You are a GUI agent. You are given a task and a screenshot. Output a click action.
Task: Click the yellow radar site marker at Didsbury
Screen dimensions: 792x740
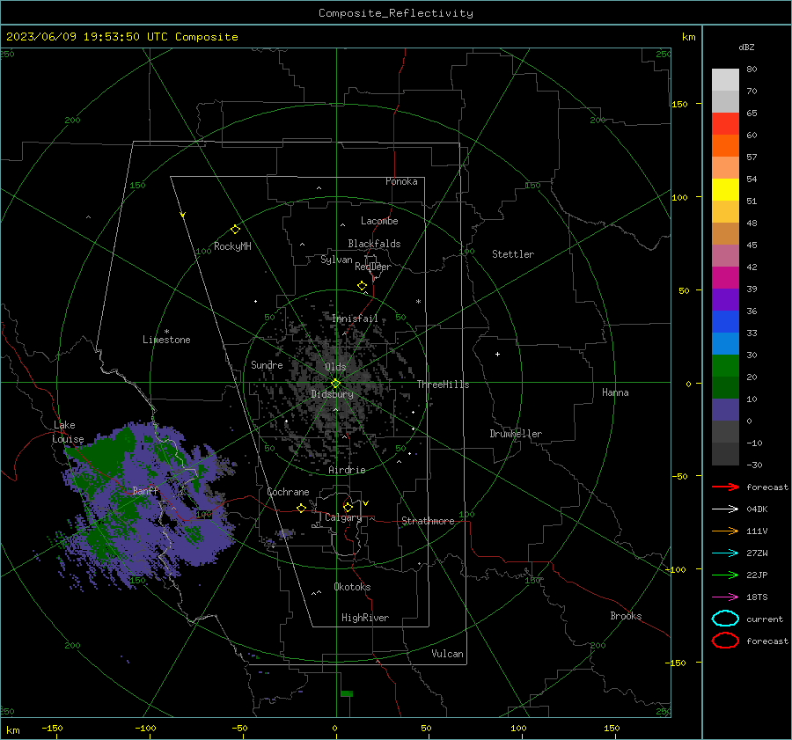click(335, 384)
